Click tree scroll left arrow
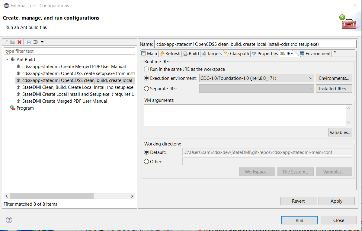 tap(6, 196)
